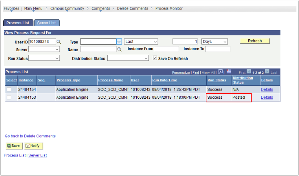
Task: Click bottom Server List link
Action: coord(37,155)
